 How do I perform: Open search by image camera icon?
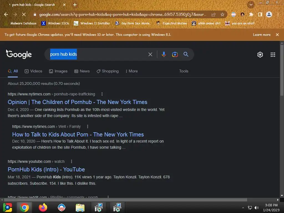point(175,54)
